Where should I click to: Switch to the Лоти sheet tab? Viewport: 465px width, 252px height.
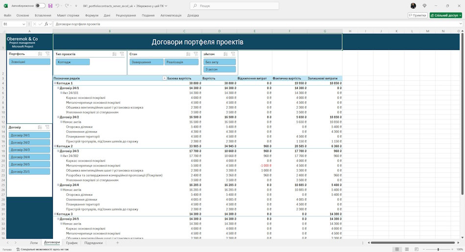pyautogui.click(x=34, y=243)
